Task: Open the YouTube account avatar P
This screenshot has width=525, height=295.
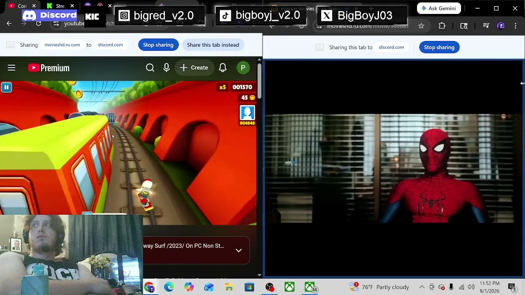Action: (243, 68)
